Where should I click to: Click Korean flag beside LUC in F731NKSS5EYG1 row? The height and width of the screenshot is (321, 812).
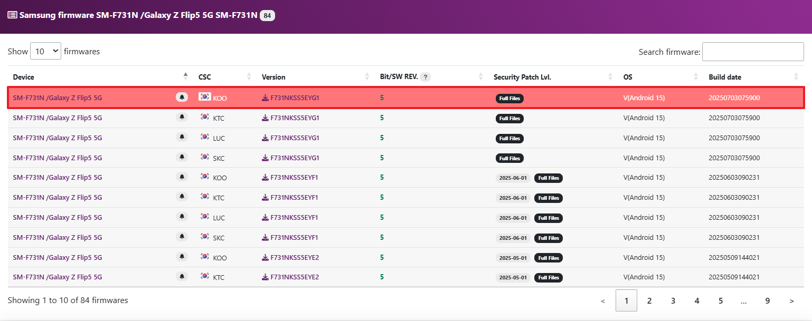(205, 137)
